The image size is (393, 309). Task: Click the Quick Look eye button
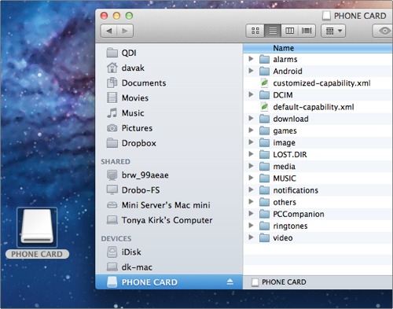click(384, 31)
